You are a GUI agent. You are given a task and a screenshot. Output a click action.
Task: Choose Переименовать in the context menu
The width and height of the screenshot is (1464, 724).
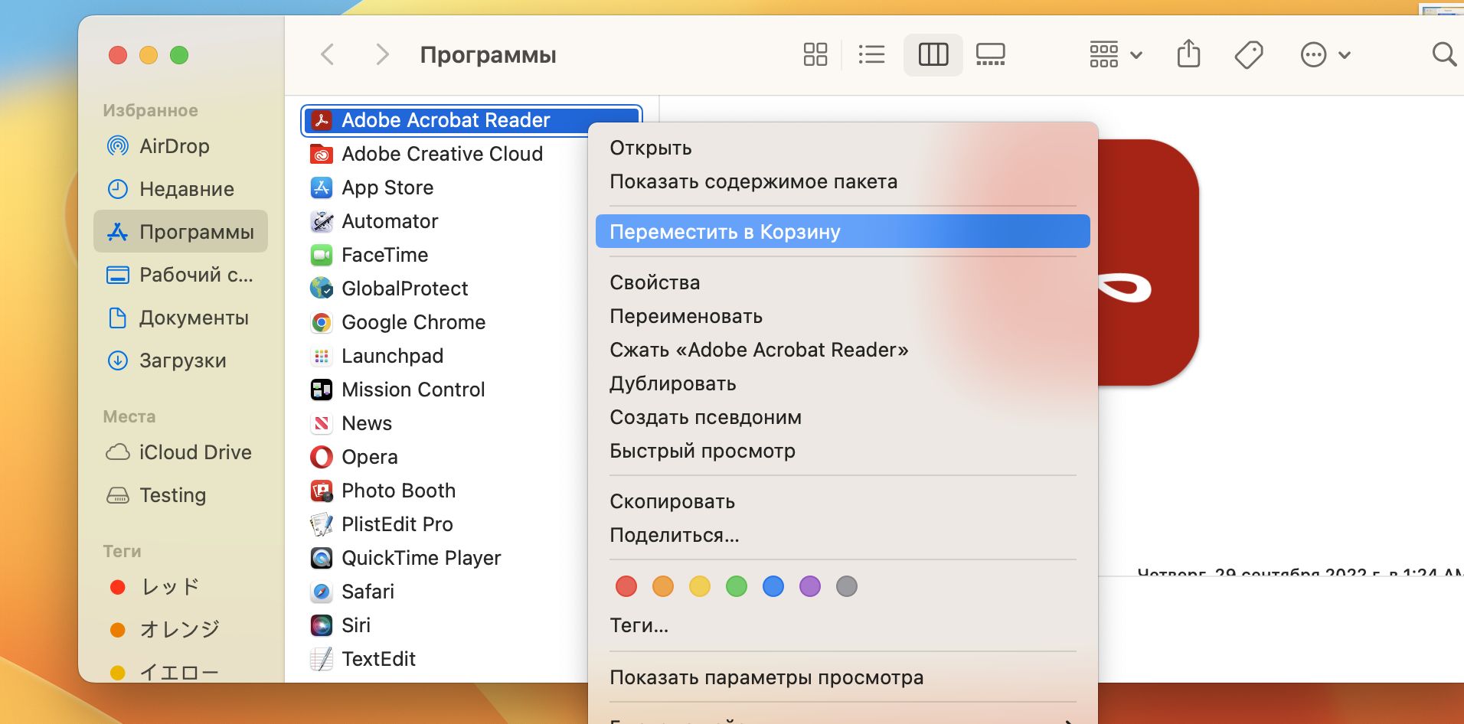click(x=842, y=316)
